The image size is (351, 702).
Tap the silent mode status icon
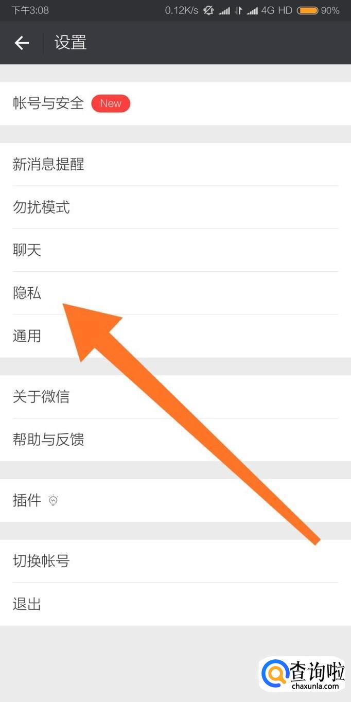pos(208,10)
